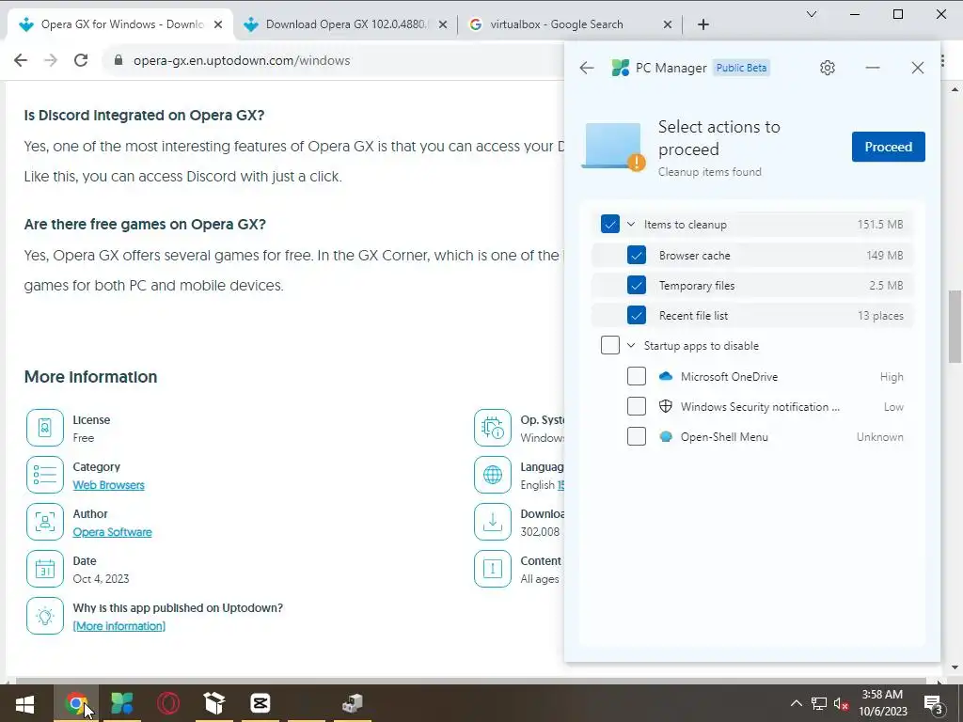963x722 pixels.
Task: Click browser back arrow
Action: coord(21,60)
